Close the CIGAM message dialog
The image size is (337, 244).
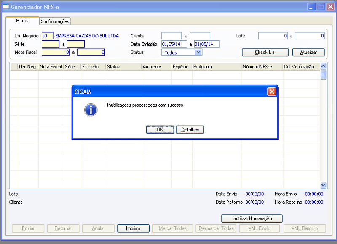click(272, 92)
